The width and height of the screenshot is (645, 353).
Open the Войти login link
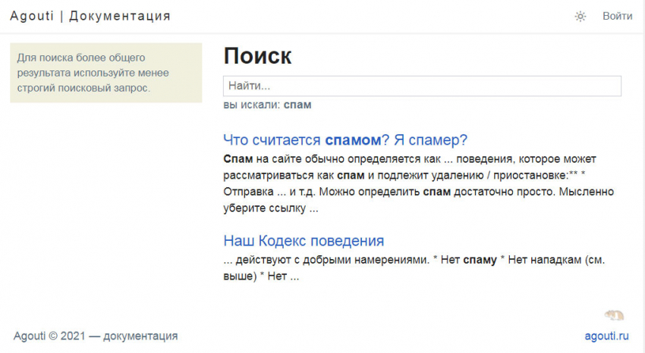tap(618, 16)
